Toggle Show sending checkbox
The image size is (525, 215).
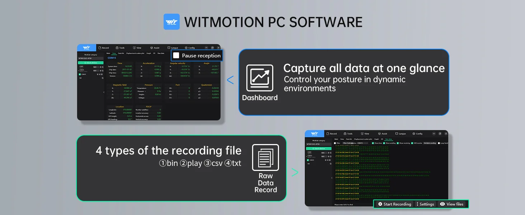click(384, 143)
